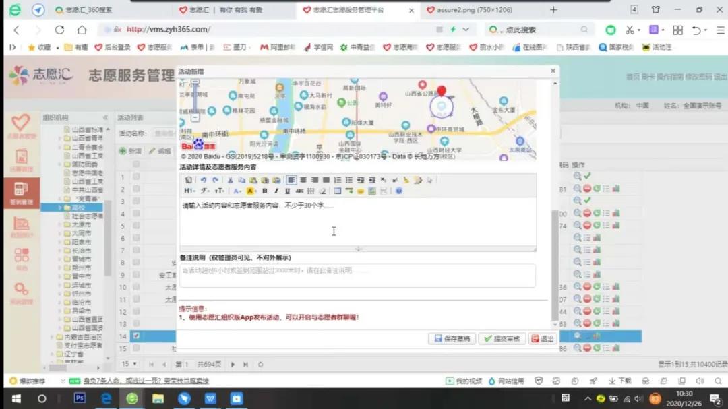The width and height of the screenshot is (728, 409).
Task: Go to next page in the pagination bar
Action: (x=233, y=364)
